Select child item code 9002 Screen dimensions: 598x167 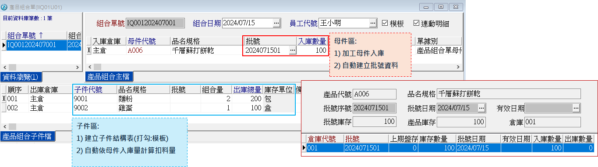(94, 108)
